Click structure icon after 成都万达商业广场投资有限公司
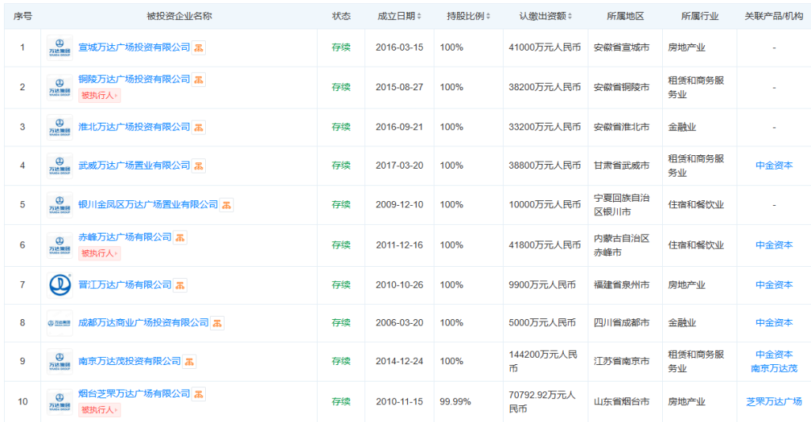 [x=218, y=323]
